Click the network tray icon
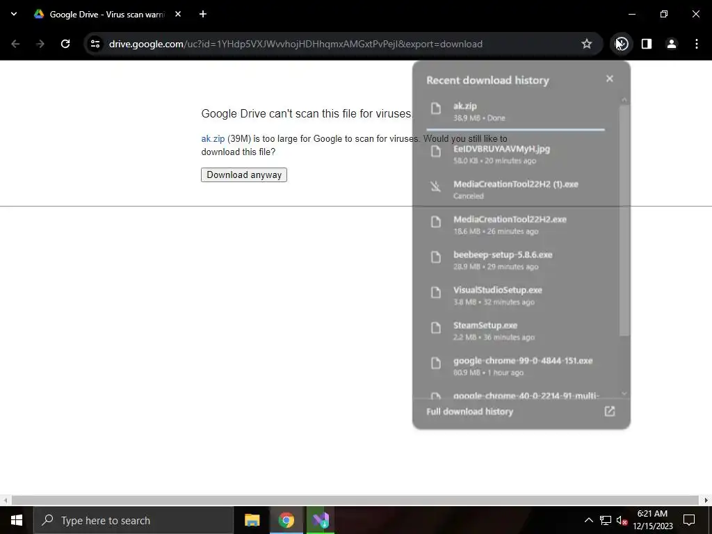Viewport: 712px width, 534px height. point(606,520)
